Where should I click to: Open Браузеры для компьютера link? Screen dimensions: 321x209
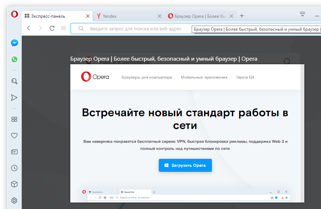pos(147,77)
